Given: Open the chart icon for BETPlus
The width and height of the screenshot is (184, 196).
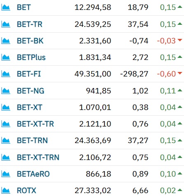Looking at the screenshot, I should click(x=6, y=57).
